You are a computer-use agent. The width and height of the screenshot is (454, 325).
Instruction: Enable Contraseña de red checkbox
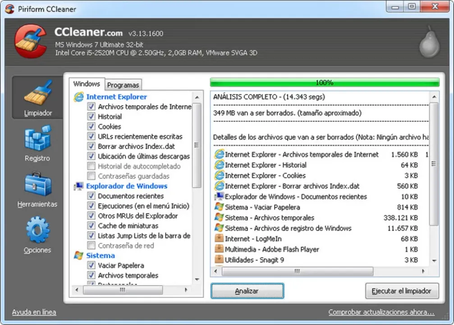(91, 246)
